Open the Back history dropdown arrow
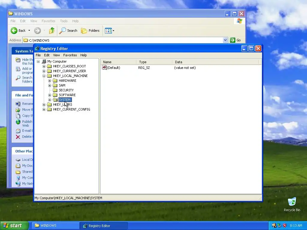Viewport: 307px width, 230px height. pos(29,31)
